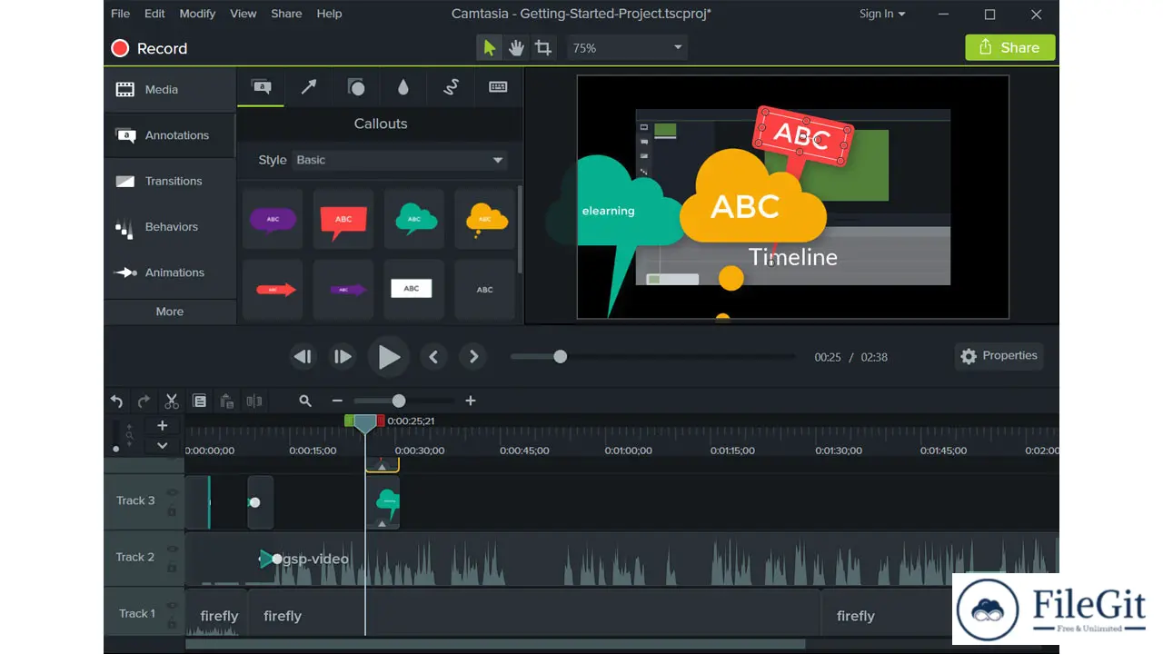This screenshot has width=1163, height=654.
Task: Select purple arrow callout
Action: click(x=343, y=290)
